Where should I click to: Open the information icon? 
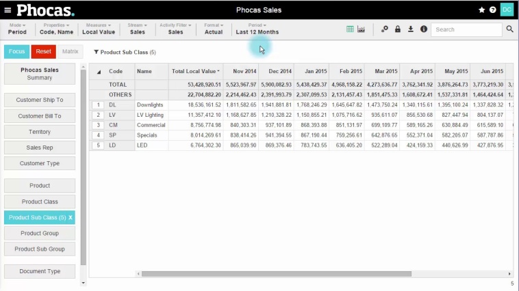pyautogui.click(x=424, y=29)
